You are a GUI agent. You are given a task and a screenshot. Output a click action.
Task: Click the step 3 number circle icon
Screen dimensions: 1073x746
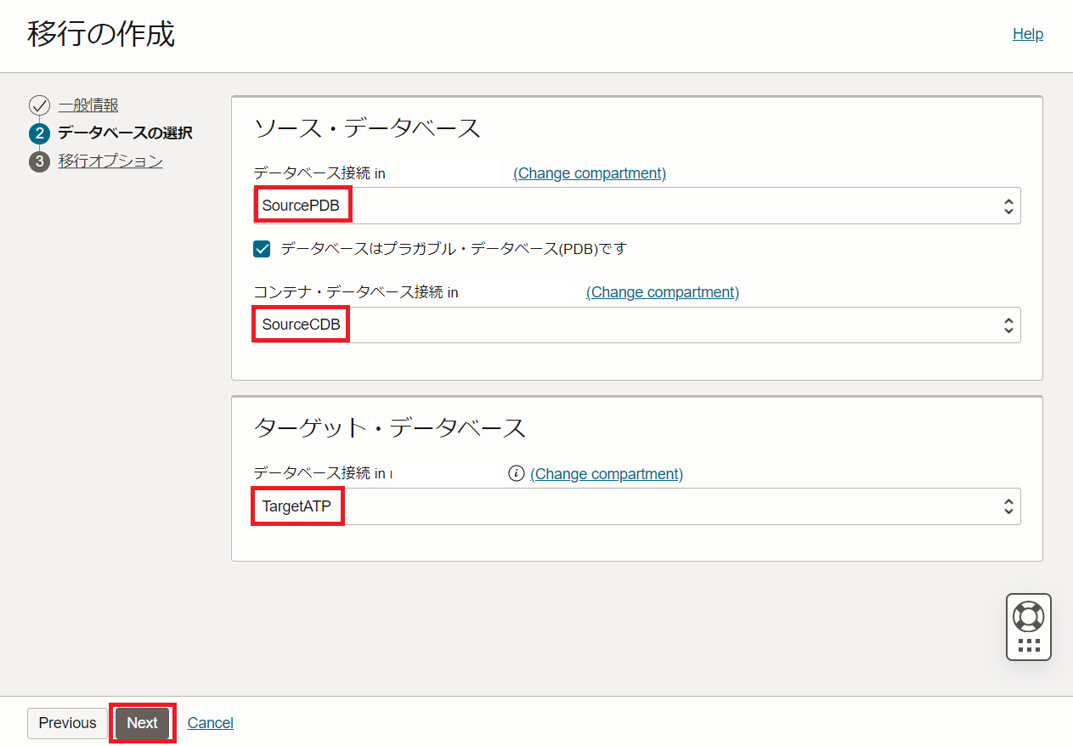[39, 161]
